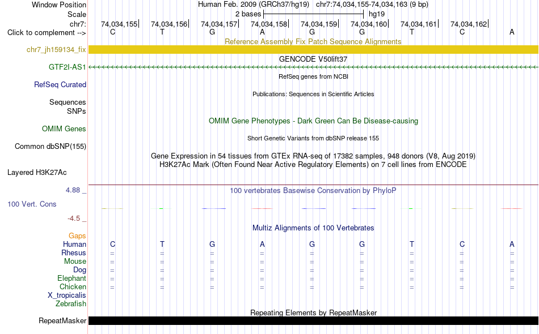Click the orange Gaps label
This screenshot has height=334, width=539.
pos(77,236)
